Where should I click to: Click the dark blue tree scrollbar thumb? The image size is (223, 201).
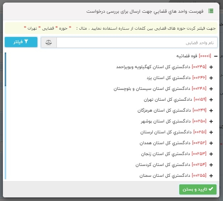pyautogui.click(x=5, y=70)
